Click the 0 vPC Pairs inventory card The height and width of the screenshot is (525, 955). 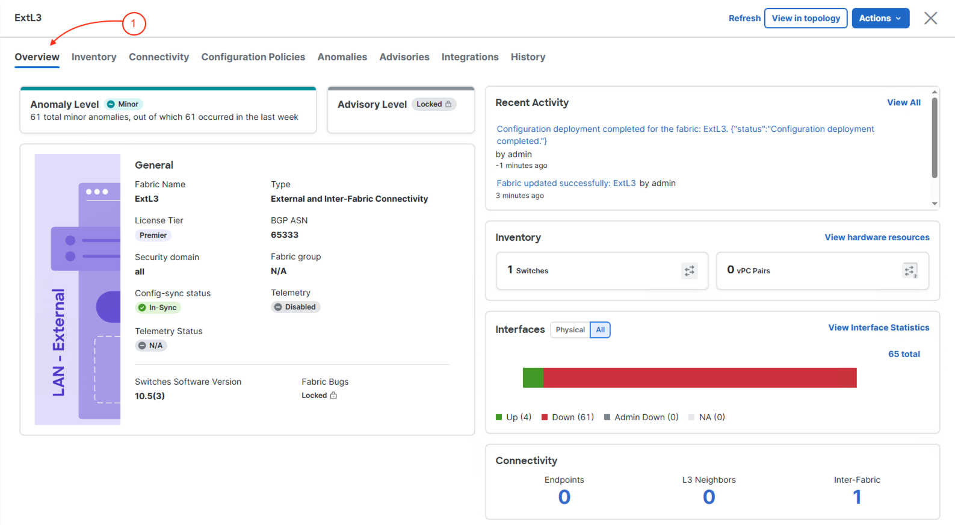[822, 271]
